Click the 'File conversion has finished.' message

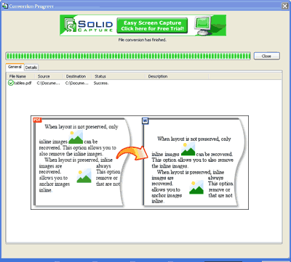pos(143,40)
